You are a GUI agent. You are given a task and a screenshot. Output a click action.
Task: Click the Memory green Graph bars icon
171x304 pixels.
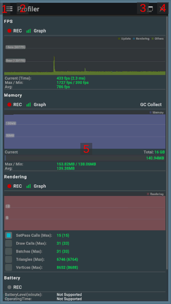pyautogui.click(x=28, y=104)
